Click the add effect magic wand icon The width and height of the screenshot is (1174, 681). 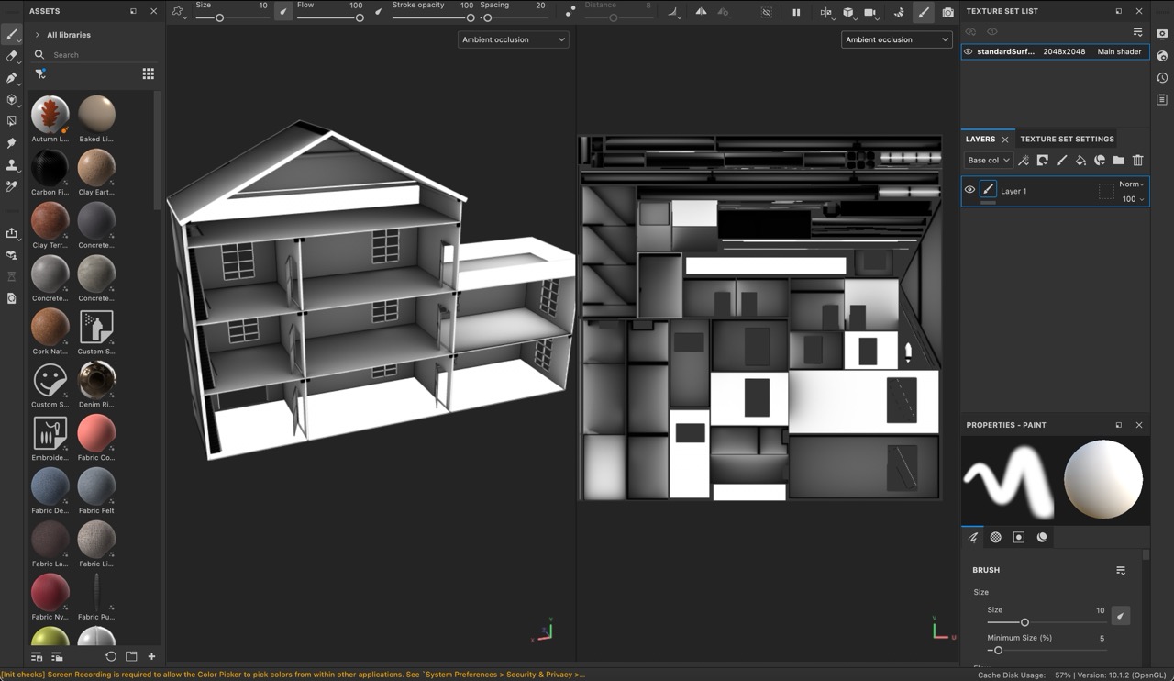(x=1024, y=160)
